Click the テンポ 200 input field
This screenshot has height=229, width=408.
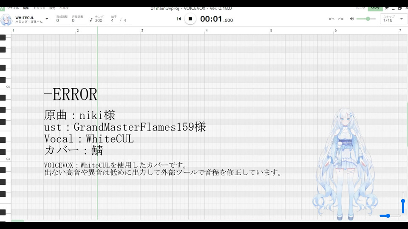click(x=101, y=20)
